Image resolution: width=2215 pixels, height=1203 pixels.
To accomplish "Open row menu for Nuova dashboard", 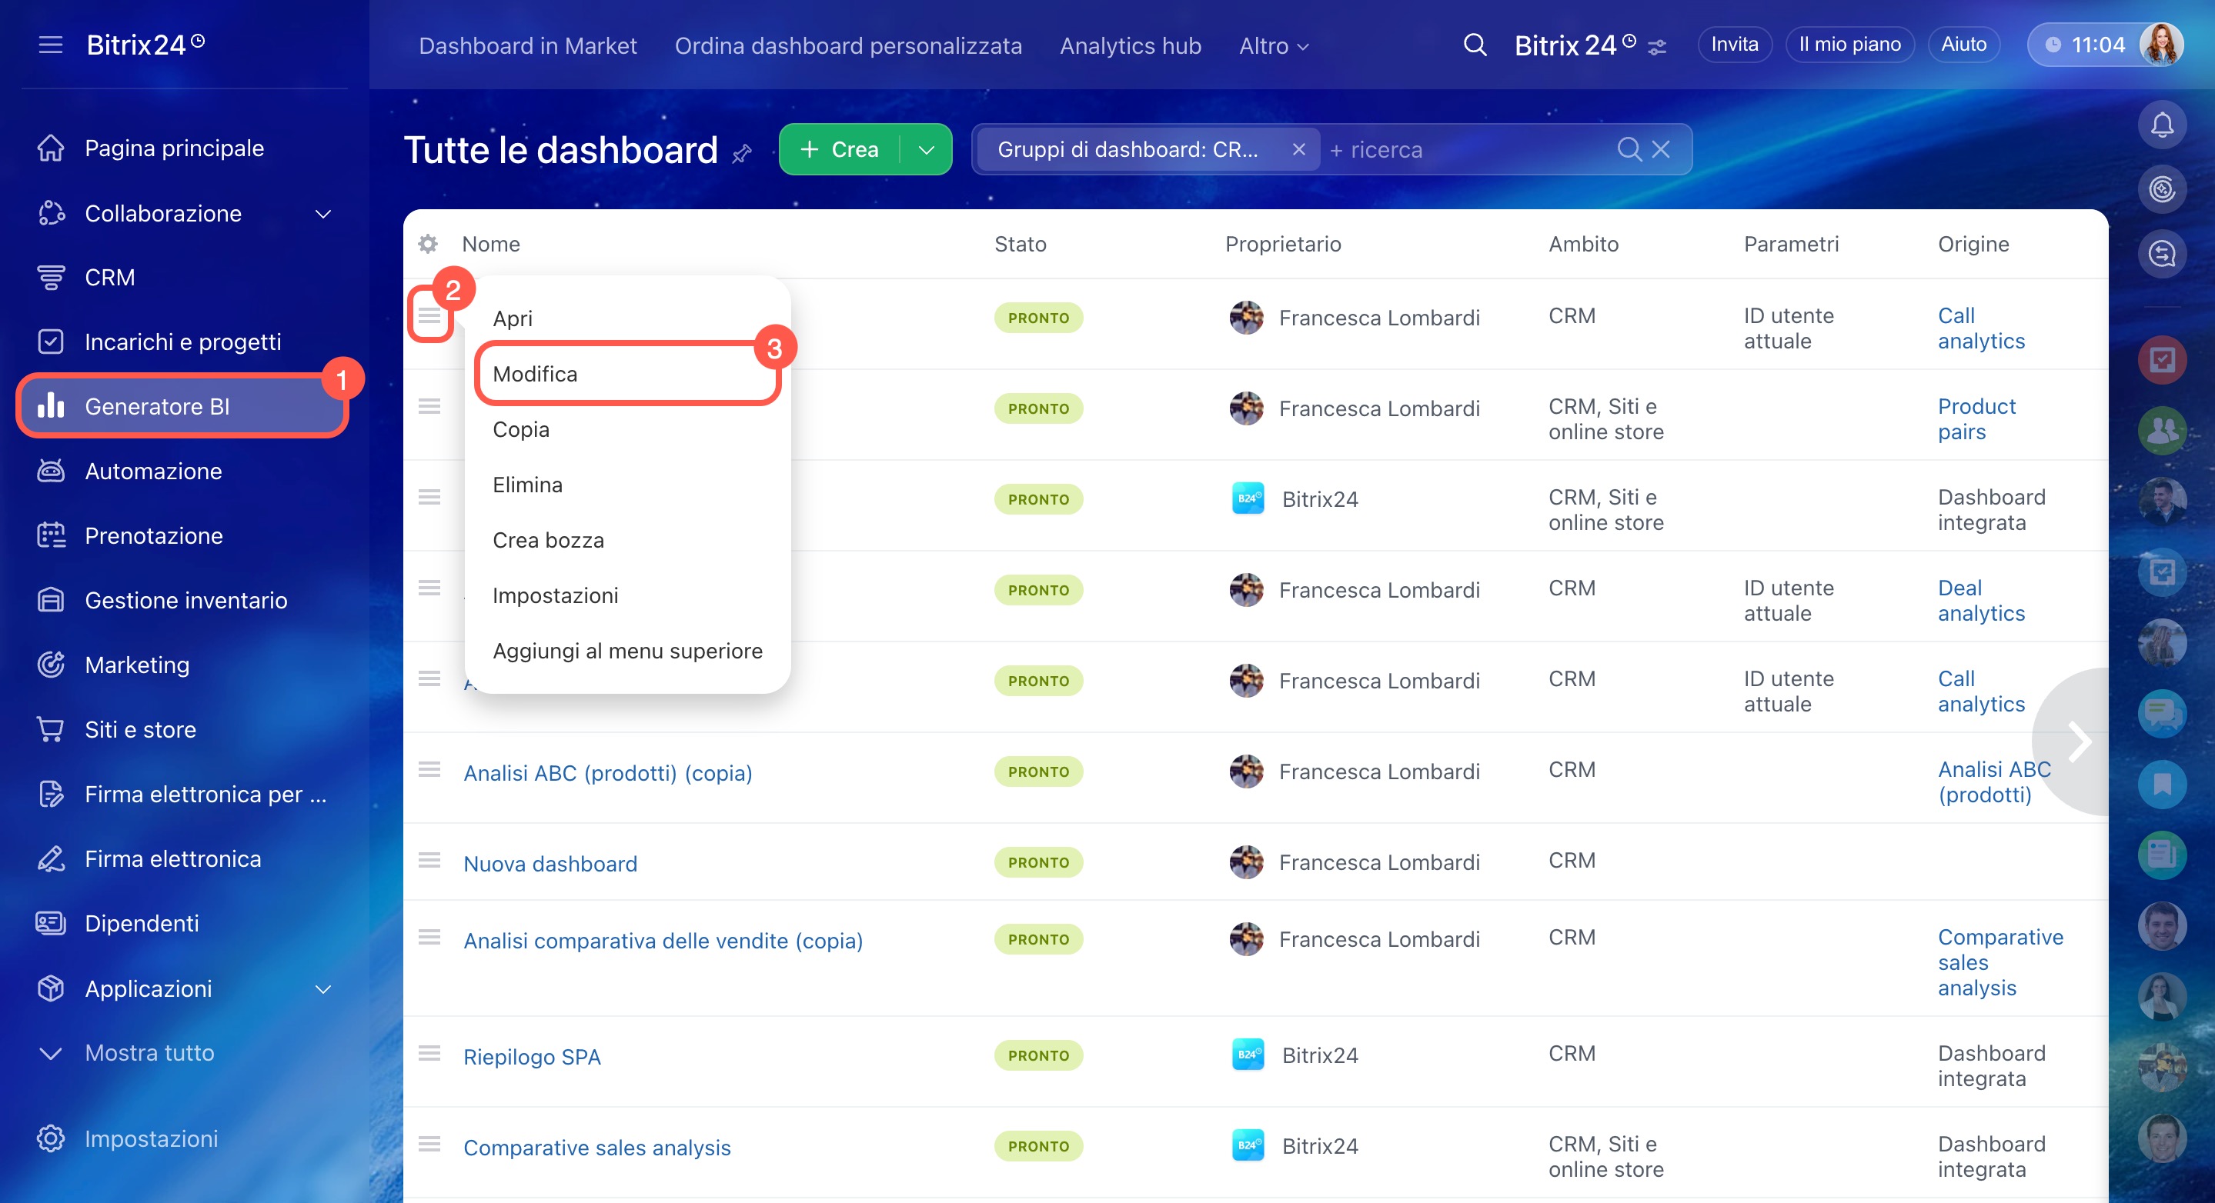I will click(x=429, y=861).
